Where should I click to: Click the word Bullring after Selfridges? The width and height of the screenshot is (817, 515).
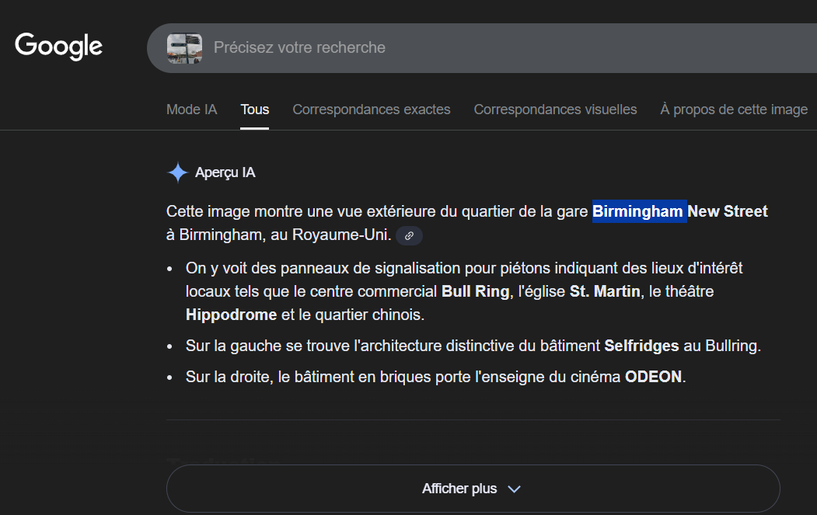[x=732, y=346]
